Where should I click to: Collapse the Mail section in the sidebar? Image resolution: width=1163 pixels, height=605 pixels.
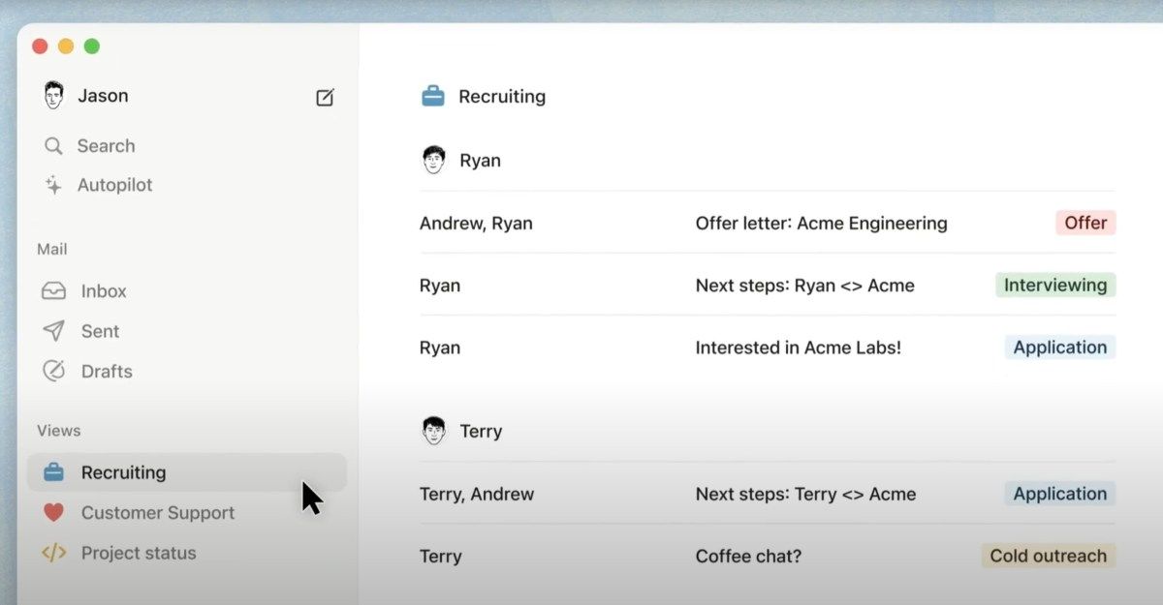point(51,249)
